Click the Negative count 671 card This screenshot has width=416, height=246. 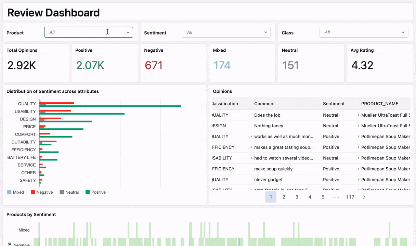pyautogui.click(x=173, y=63)
